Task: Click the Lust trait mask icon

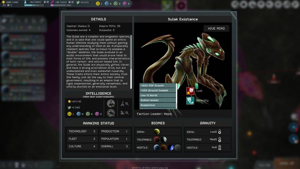Action: [x=190, y=91]
